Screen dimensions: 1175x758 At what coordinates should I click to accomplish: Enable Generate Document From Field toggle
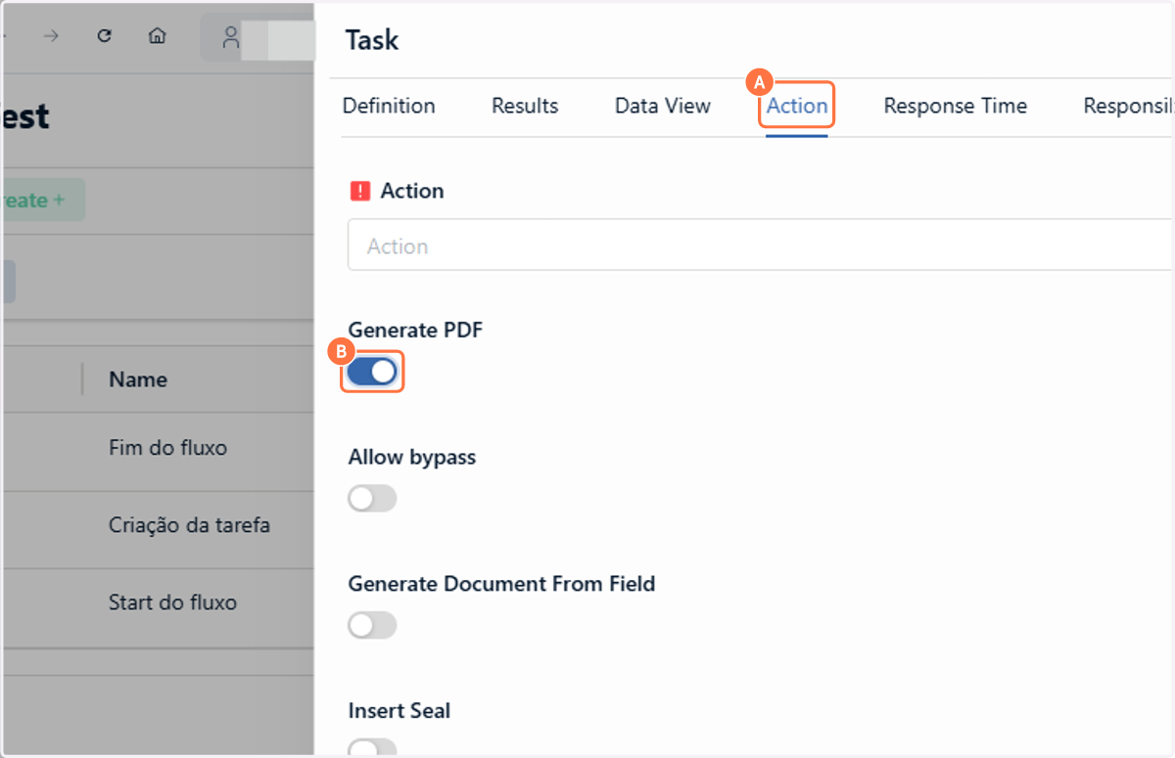pos(372,626)
